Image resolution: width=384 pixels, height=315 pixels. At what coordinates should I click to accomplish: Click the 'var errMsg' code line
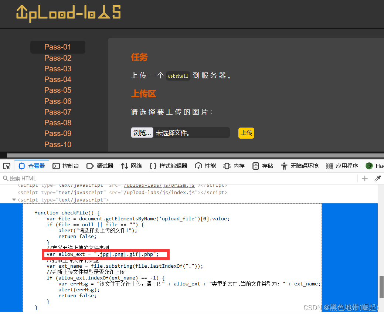189,284
